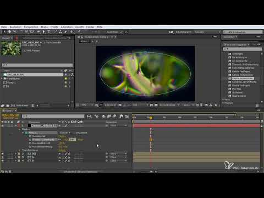Open the Komposition menu
The width and height of the screenshot is (264, 198).
point(31,27)
